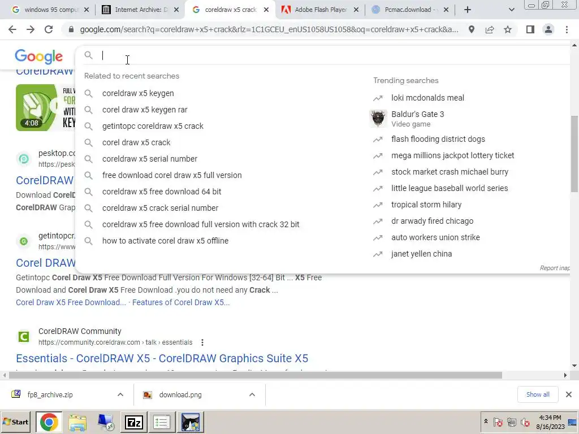Open the fp8_archive.zip downloaded file

pyautogui.click(x=50, y=394)
